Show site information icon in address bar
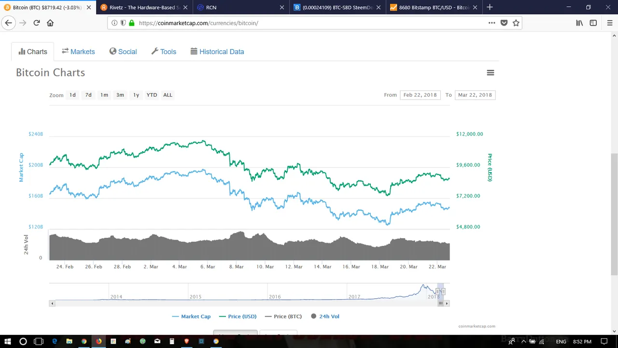This screenshot has width=618, height=348. [x=114, y=23]
